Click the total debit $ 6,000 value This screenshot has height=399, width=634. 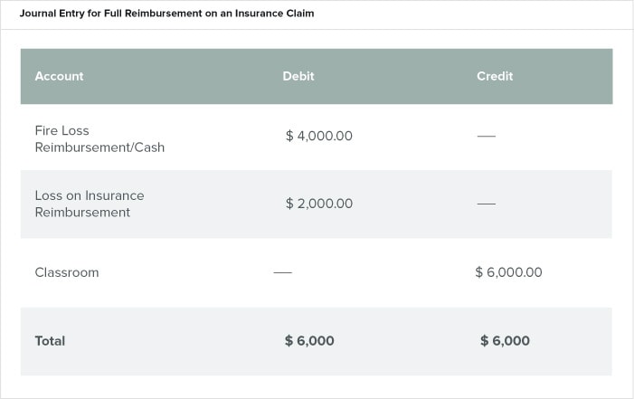tap(309, 341)
